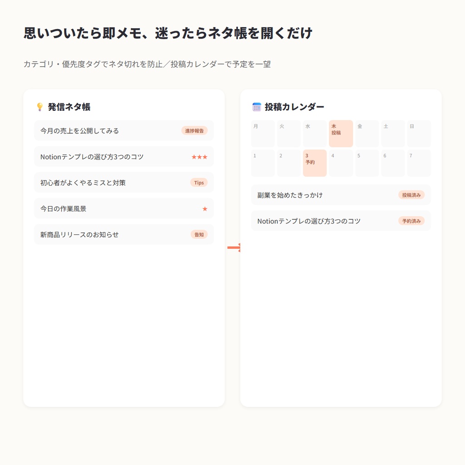Click the 予約済み status badge
This screenshot has width=465, height=465.
[411, 221]
